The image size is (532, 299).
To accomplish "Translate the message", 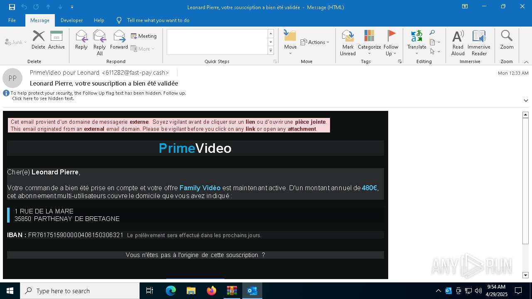I will [x=417, y=42].
